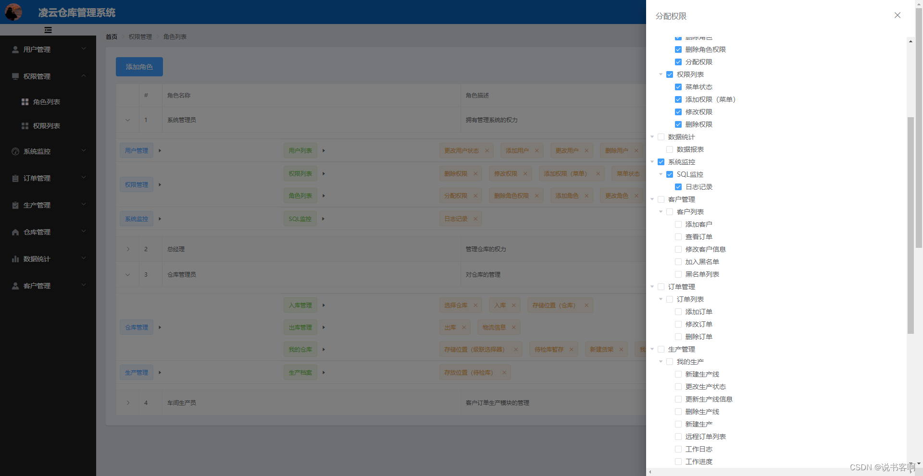Expand the 用户管理 sidebar menu
Viewport: 923px width, 476px height.
click(x=48, y=49)
